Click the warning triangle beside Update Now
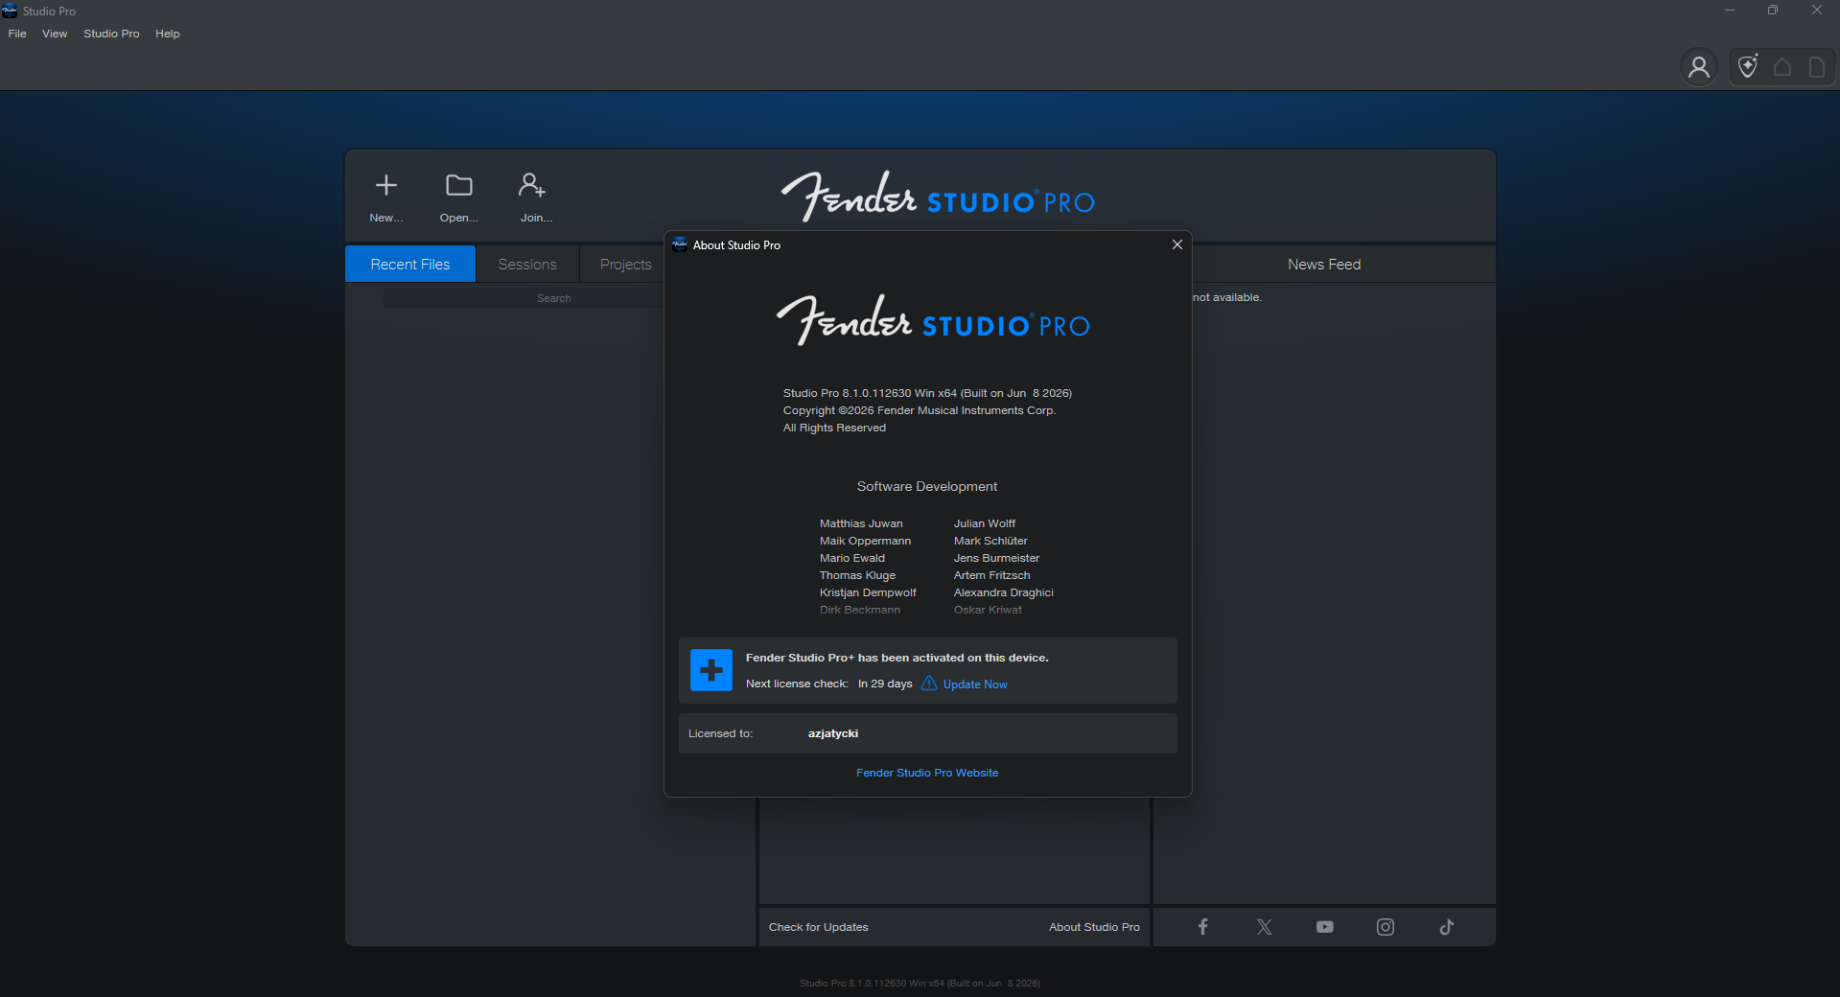 click(929, 684)
